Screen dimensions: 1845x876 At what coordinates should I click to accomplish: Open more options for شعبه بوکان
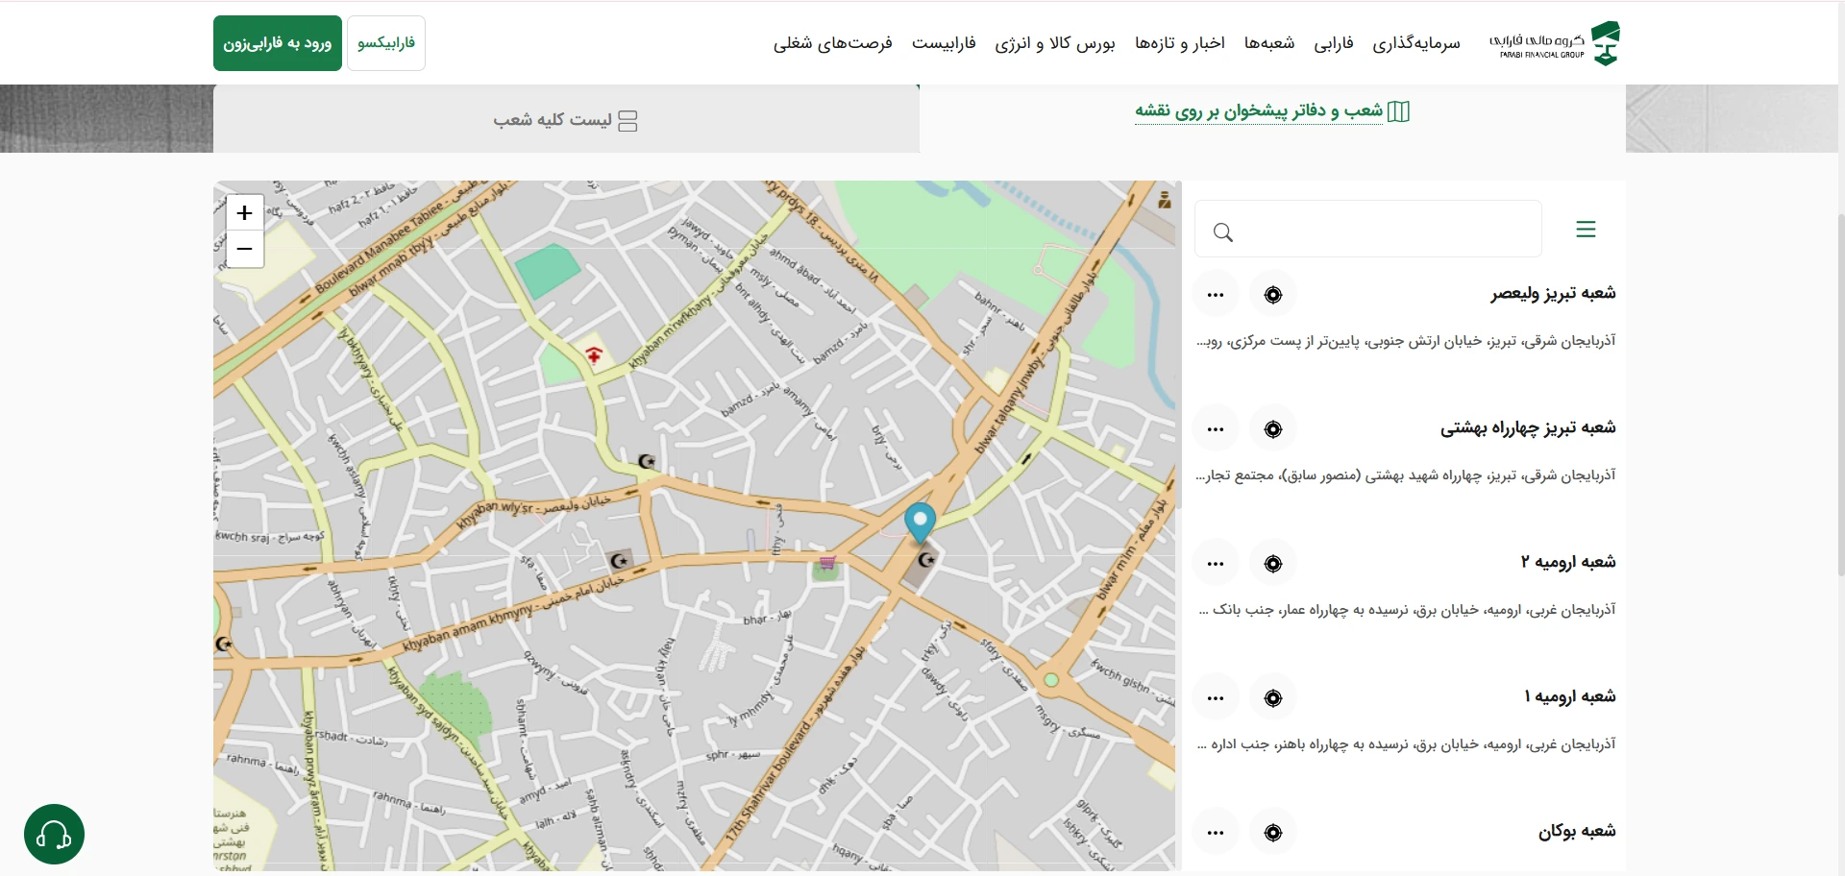pos(1216,832)
